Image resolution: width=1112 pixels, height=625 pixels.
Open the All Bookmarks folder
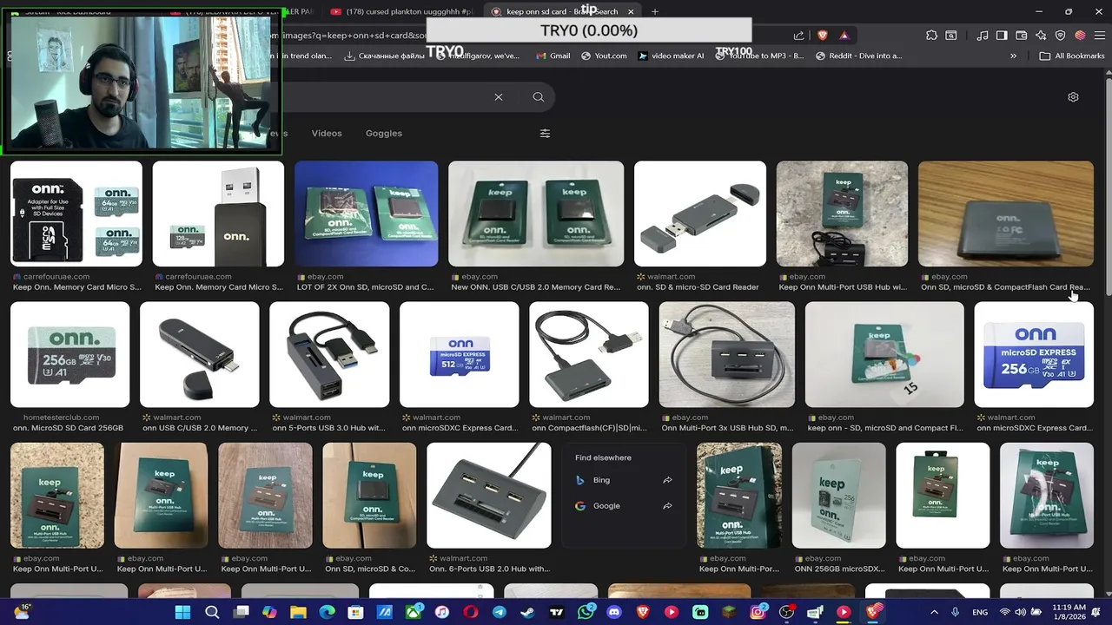[x=1072, y=56]
